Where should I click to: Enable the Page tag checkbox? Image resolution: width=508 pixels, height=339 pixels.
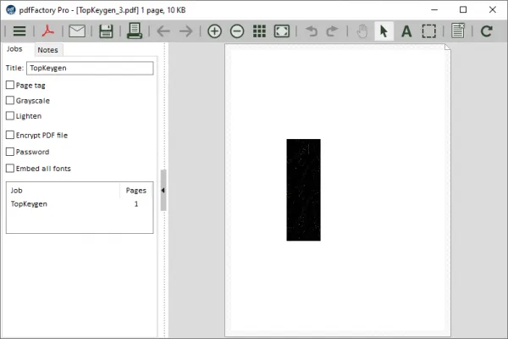(x=10, y=85)
